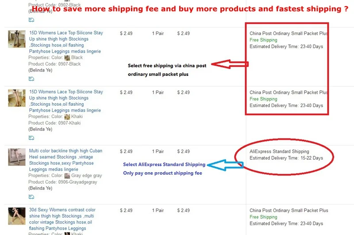Click Free Shipping in the Khaki stockings row
The image size is (354, 235).
tap(263, 99)
